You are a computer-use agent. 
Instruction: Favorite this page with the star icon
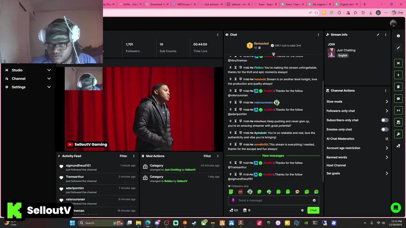pos(316,13)
